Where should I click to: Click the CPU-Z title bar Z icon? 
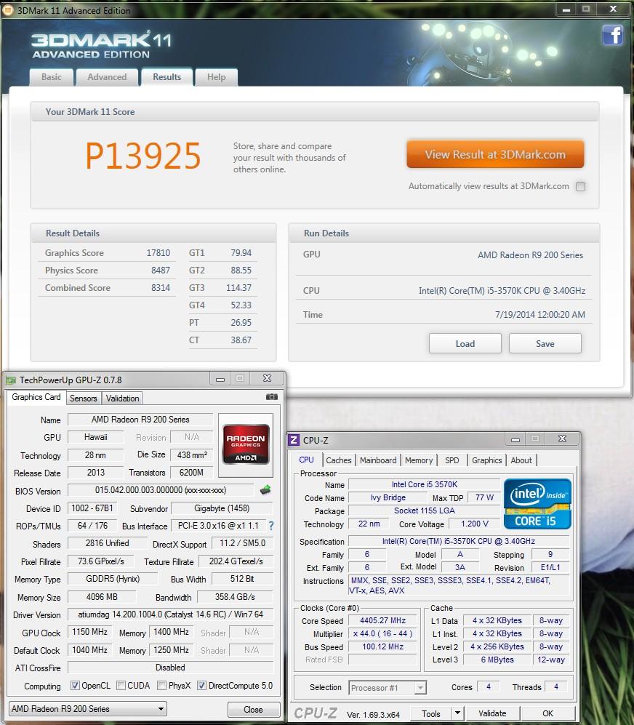pyautogui.click(x=293, y=440)
